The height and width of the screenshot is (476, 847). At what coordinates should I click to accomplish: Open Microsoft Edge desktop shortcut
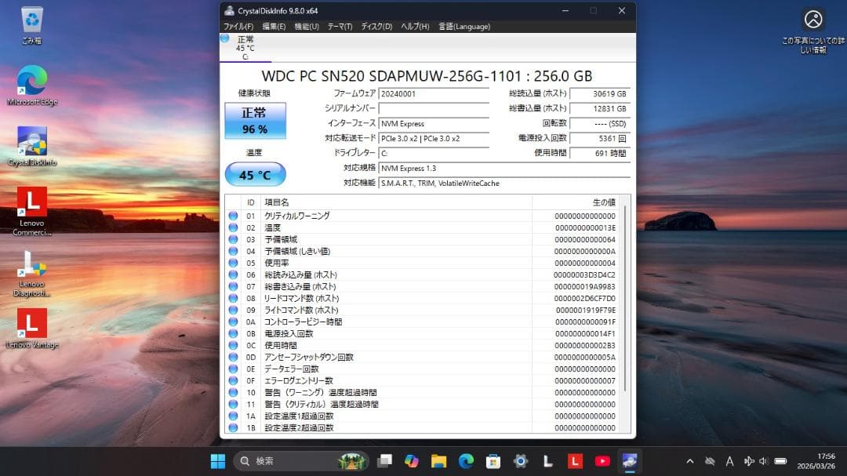32,85
